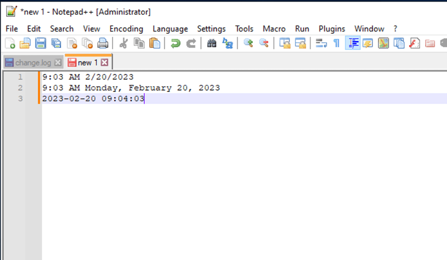Open the Settings menu
The width and height of the screenshot is (447, 260).
coord(211,28)
